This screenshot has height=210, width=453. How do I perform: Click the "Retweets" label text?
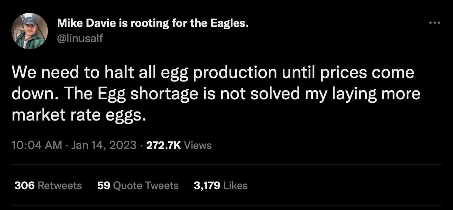(60, 185)
